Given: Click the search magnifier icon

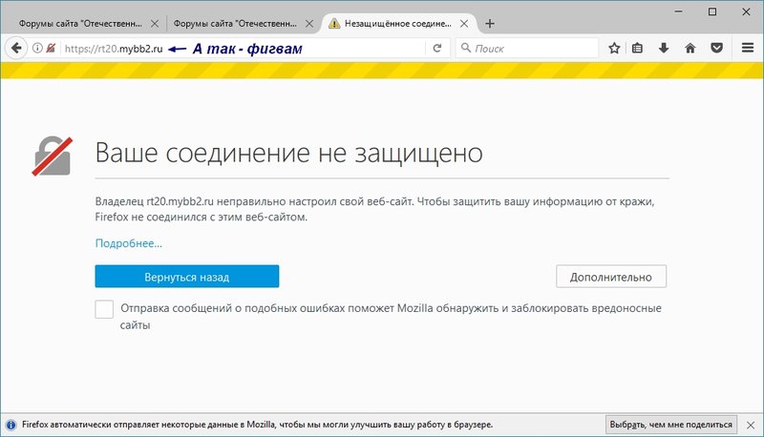Looking at the screenshot, I should pos(466,48).
